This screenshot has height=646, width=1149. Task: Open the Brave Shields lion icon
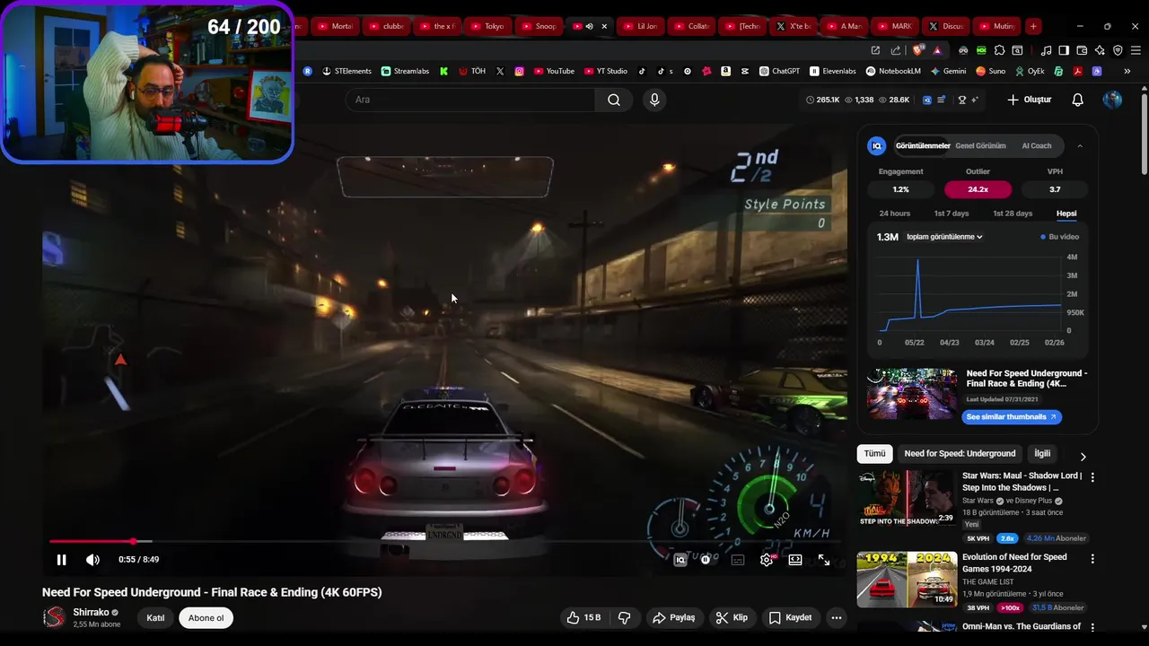917,50
